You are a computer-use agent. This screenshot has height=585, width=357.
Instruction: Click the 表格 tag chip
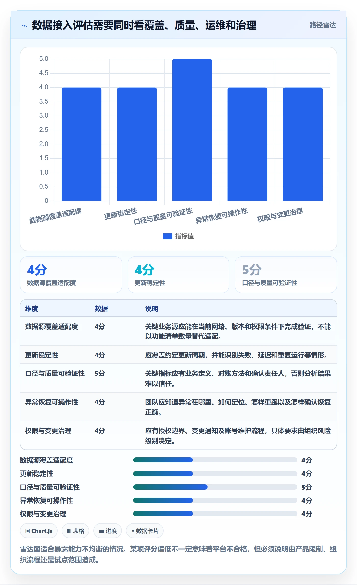(x=75, y=531)
